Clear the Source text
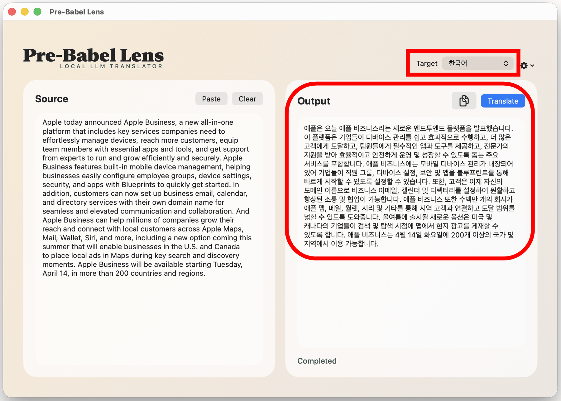Image resolution: width=561 pixels, height=401 pixels. coord(247,99)
